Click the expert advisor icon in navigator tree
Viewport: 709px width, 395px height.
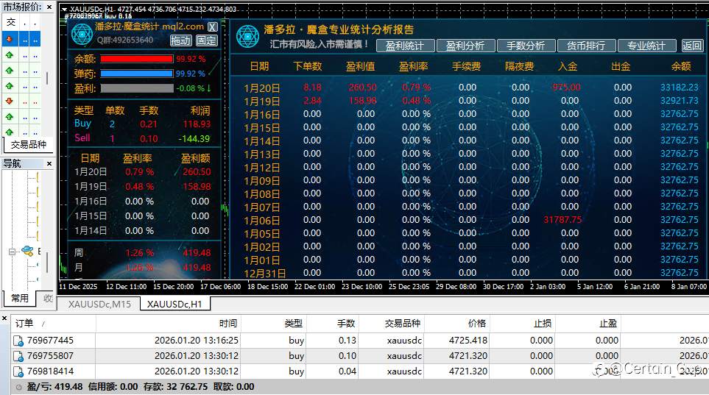[27, 251]
